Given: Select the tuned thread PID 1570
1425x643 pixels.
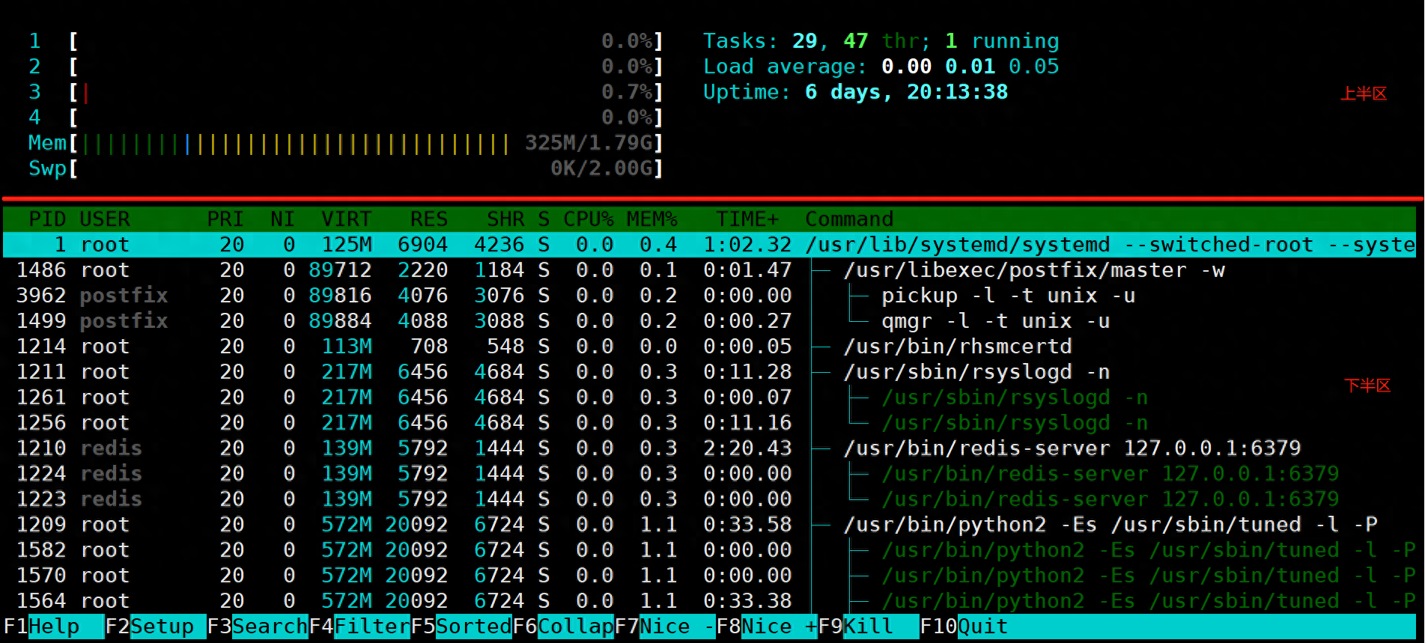Looking at the screenshot, I should 709,576.
